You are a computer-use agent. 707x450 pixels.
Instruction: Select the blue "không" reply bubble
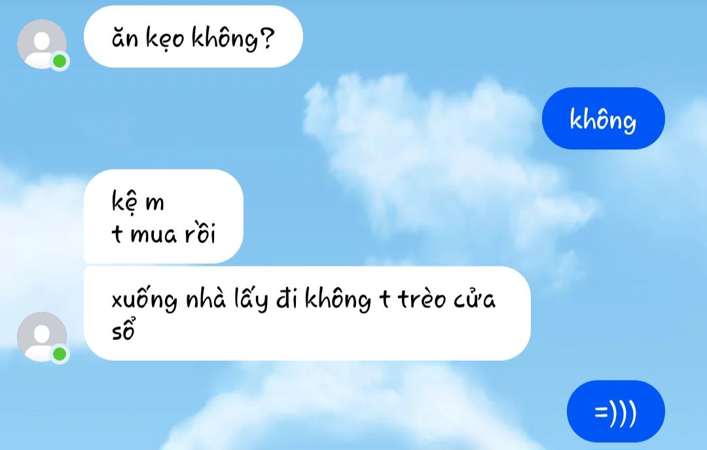click(x=604, y=119)
